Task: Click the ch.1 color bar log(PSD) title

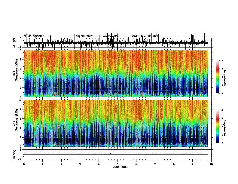Action: tap(225, 78)
